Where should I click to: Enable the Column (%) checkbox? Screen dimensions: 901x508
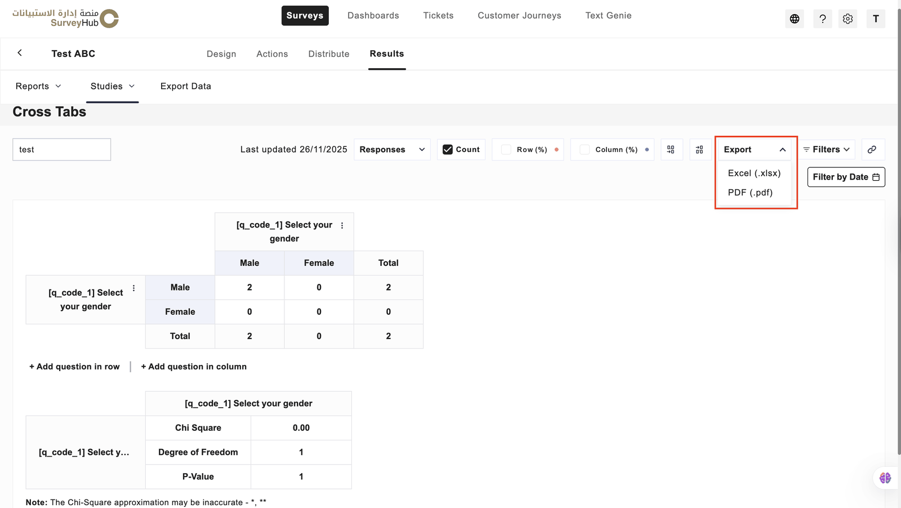click(x=585, y=149)
